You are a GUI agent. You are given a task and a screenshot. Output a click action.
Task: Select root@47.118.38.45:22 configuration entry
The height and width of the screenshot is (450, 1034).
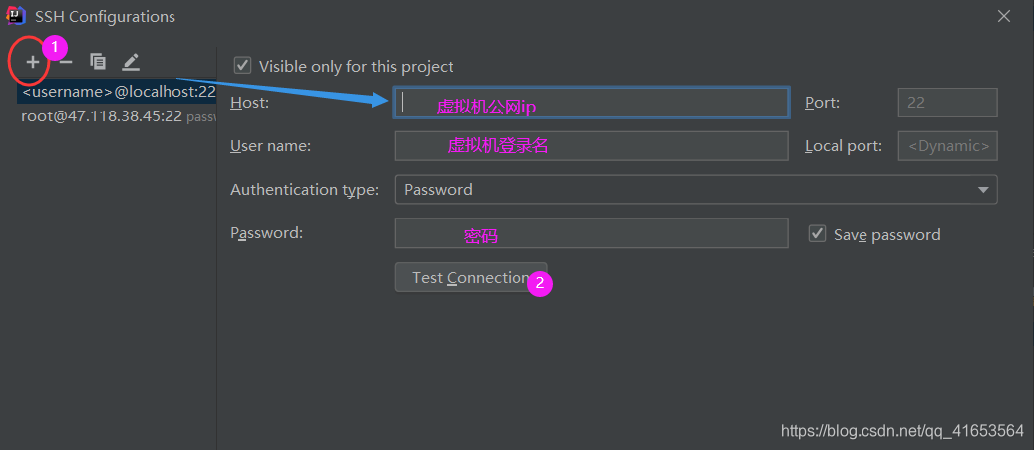pos(117,116)
